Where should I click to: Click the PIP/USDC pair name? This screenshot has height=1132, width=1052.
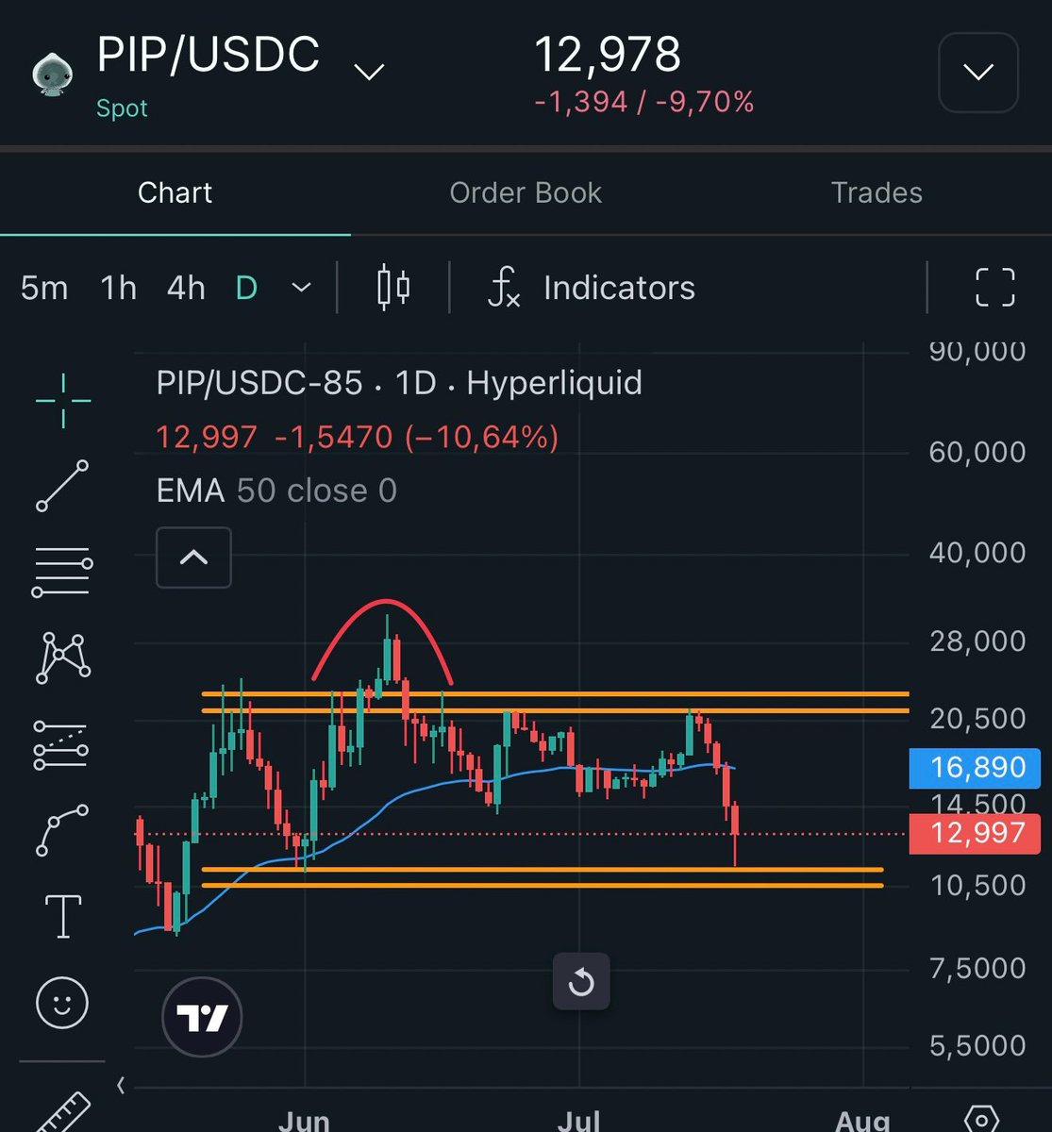click(209, 55)
